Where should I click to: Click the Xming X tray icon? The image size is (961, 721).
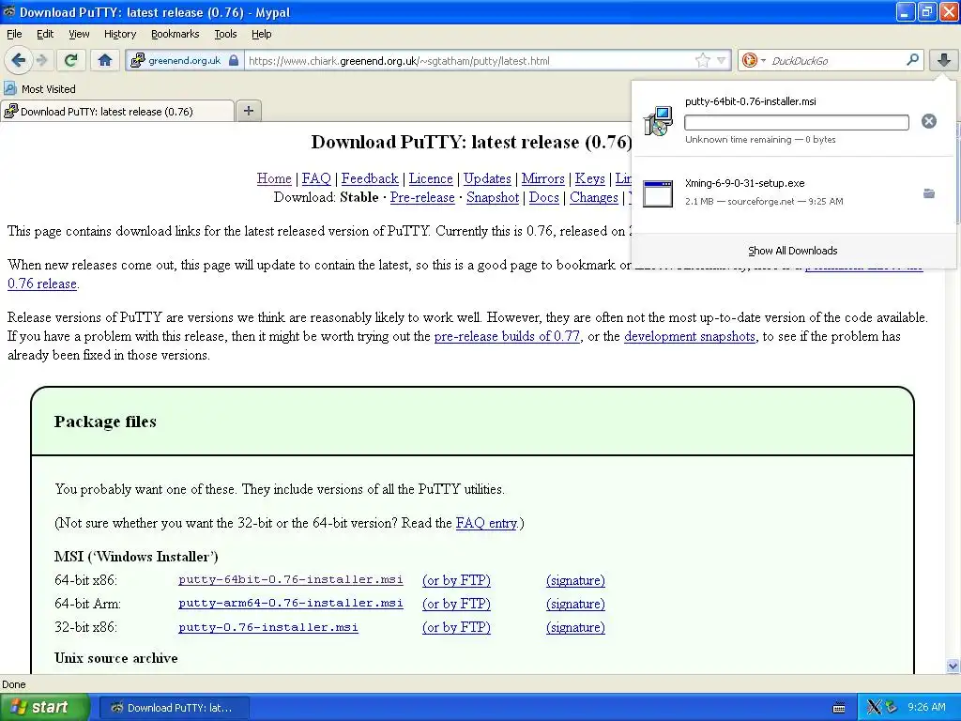(874, 708)
